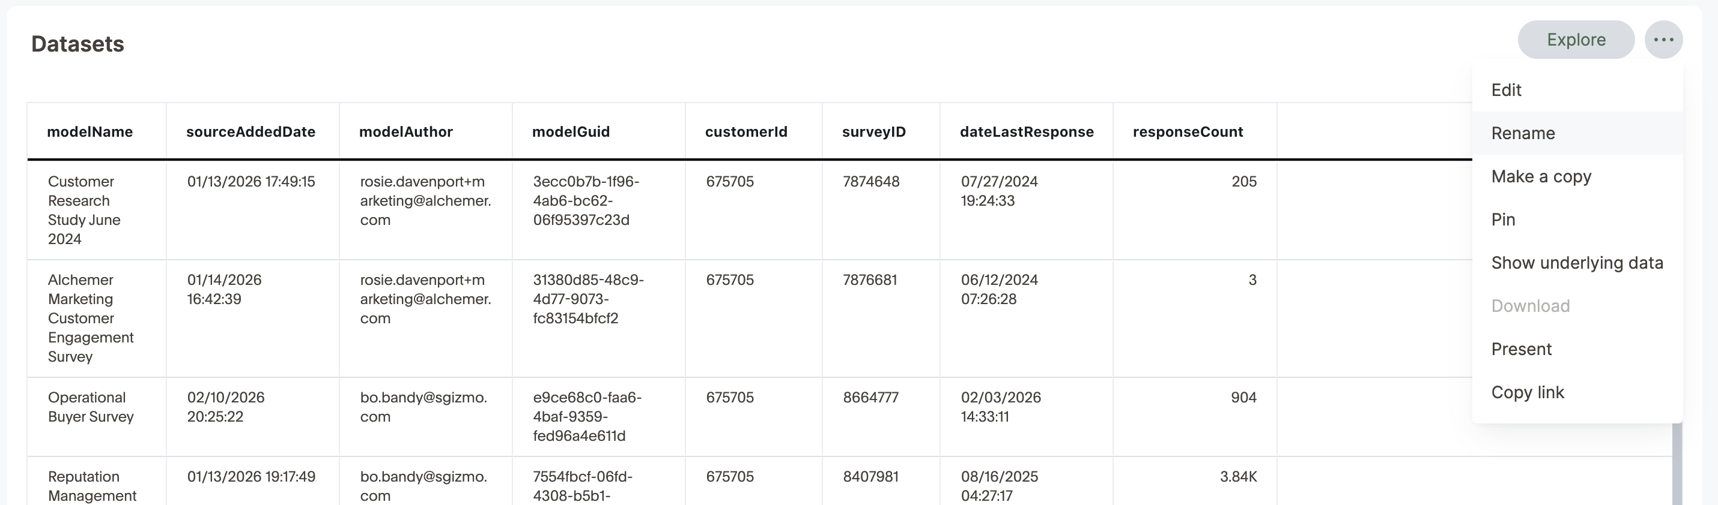Click Copy link menu item
The height and width of the screenshot is (505, 1718).
click(x=1527, y=392)
